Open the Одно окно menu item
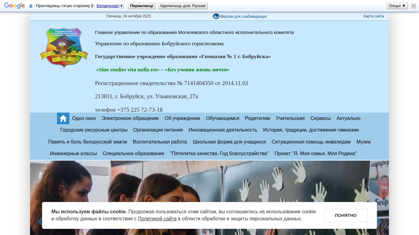Viewport: 419px width, 235px height. point(84,118)
